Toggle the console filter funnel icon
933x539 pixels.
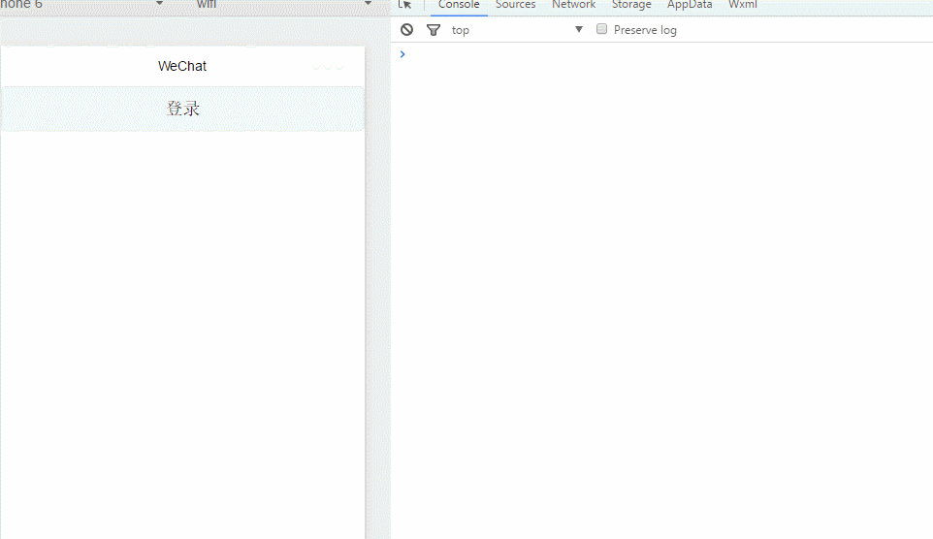pyautogui.click(x=434, y=30)
